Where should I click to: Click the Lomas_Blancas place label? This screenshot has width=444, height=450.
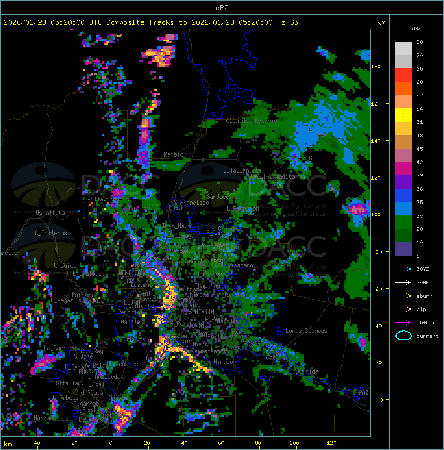tap(306, 331)
